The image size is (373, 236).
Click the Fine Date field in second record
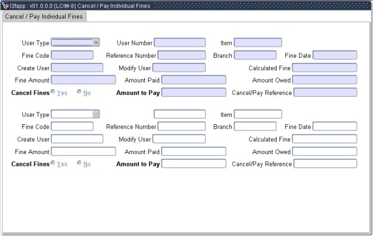(334, 127)
